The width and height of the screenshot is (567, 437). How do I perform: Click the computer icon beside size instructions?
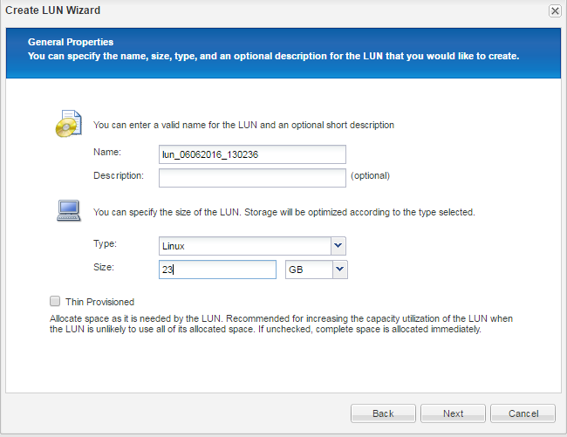click(68, 210)
